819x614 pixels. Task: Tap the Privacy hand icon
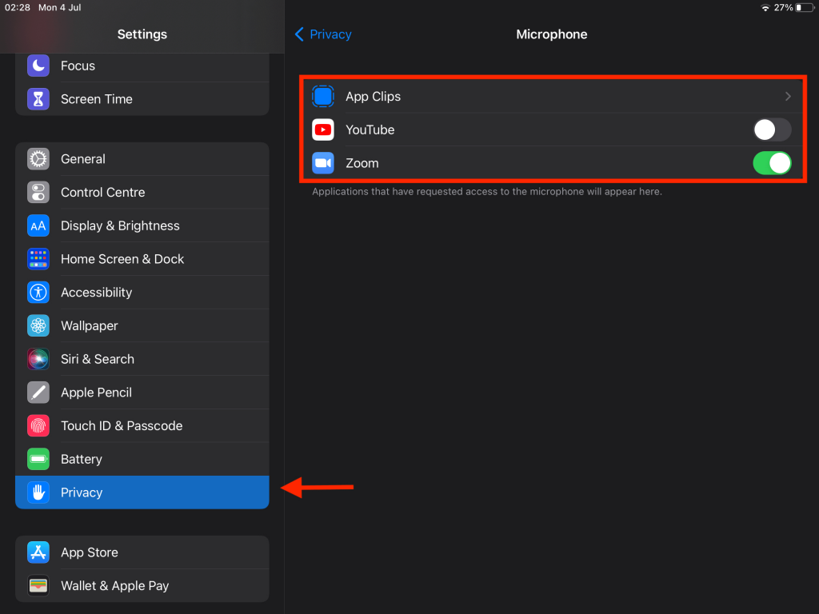pos(38,492)
